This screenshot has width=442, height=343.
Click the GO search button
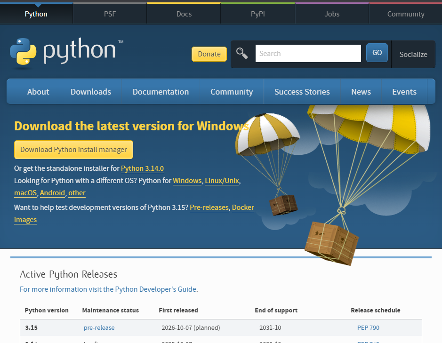click(377, 53)
